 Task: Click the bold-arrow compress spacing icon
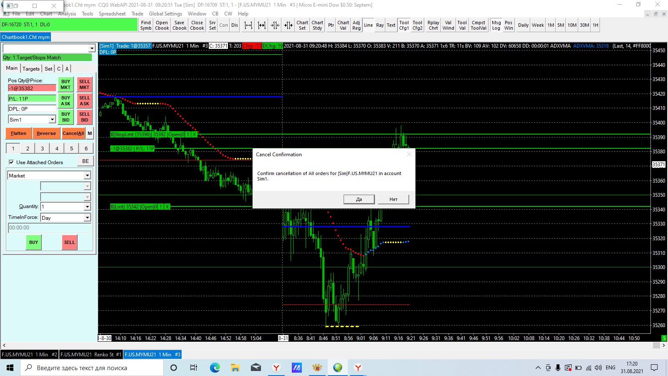pos(288,25)
